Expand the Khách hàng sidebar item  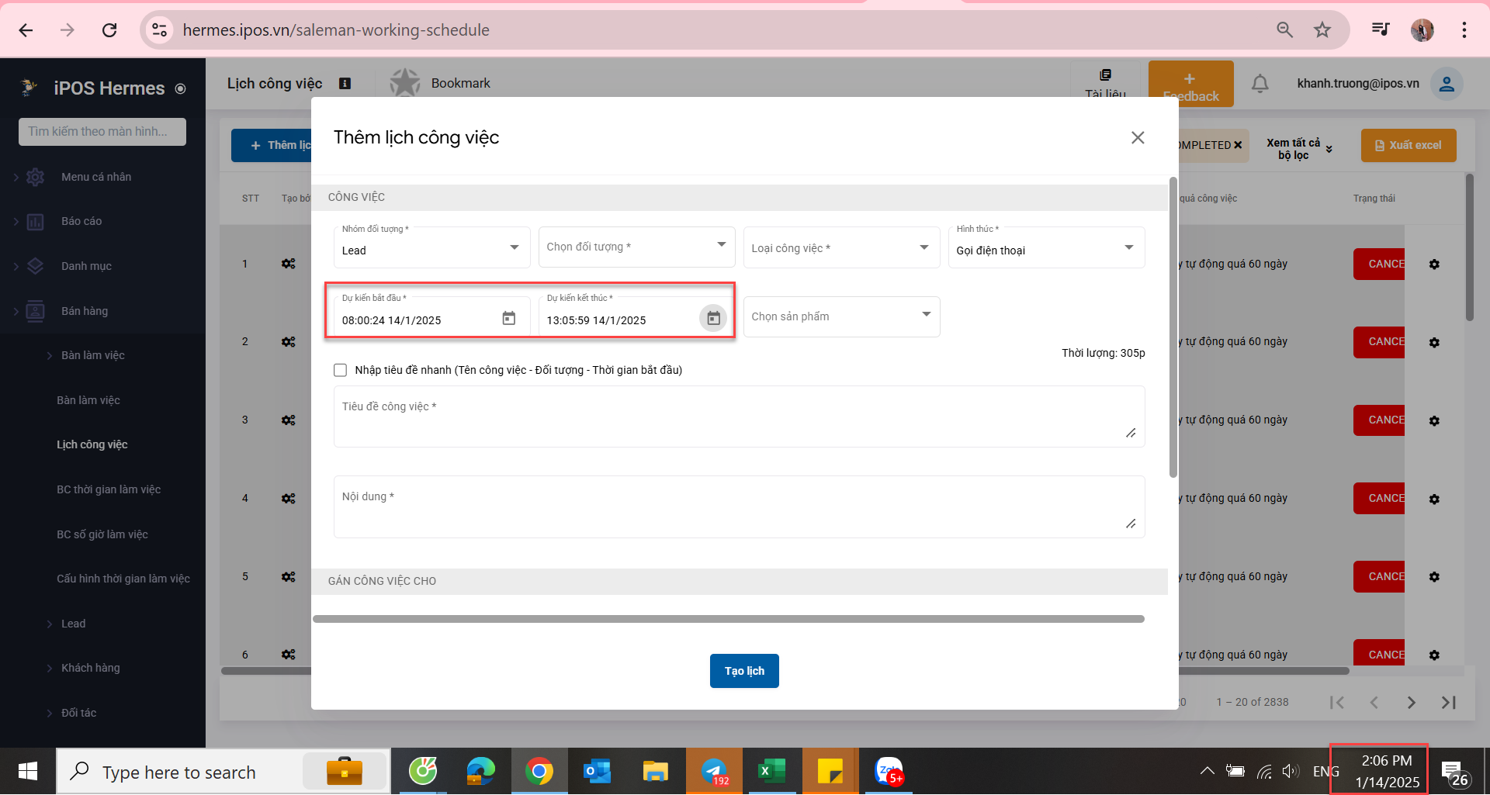pos(90,668)
